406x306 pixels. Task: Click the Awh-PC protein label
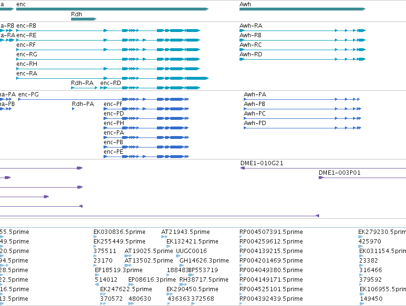[255, 114]
